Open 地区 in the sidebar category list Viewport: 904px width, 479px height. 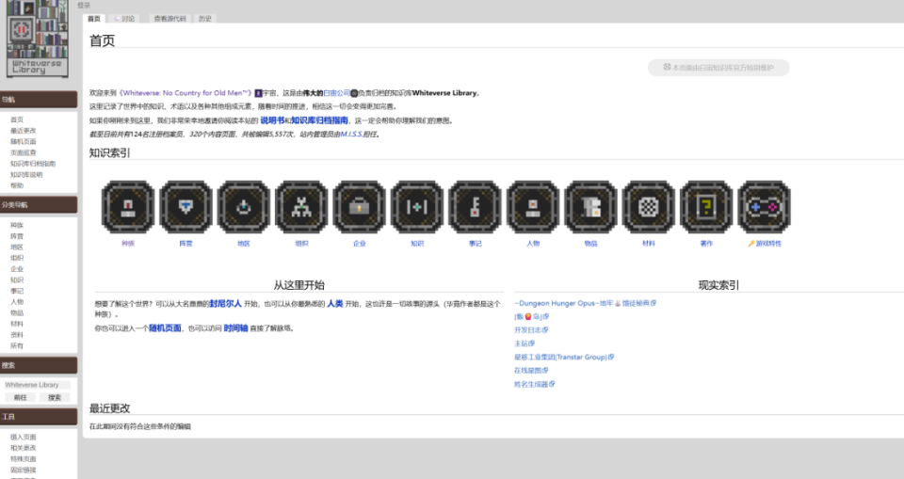tap(17, 247)
